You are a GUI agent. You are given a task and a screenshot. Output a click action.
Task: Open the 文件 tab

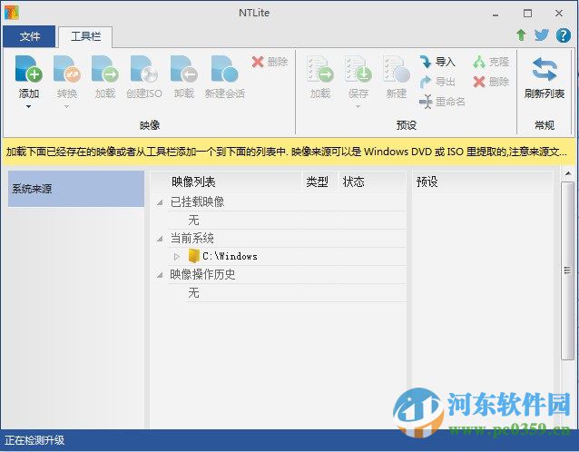29,36
